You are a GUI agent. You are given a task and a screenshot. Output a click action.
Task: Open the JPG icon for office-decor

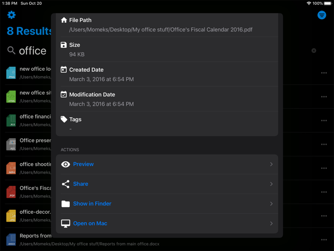click(x=11, y=216)
